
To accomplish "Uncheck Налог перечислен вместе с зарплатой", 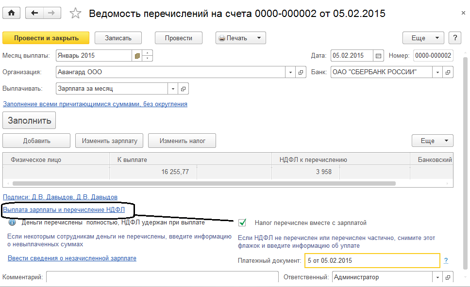I will pyautogui.click(x=242, y=223).
